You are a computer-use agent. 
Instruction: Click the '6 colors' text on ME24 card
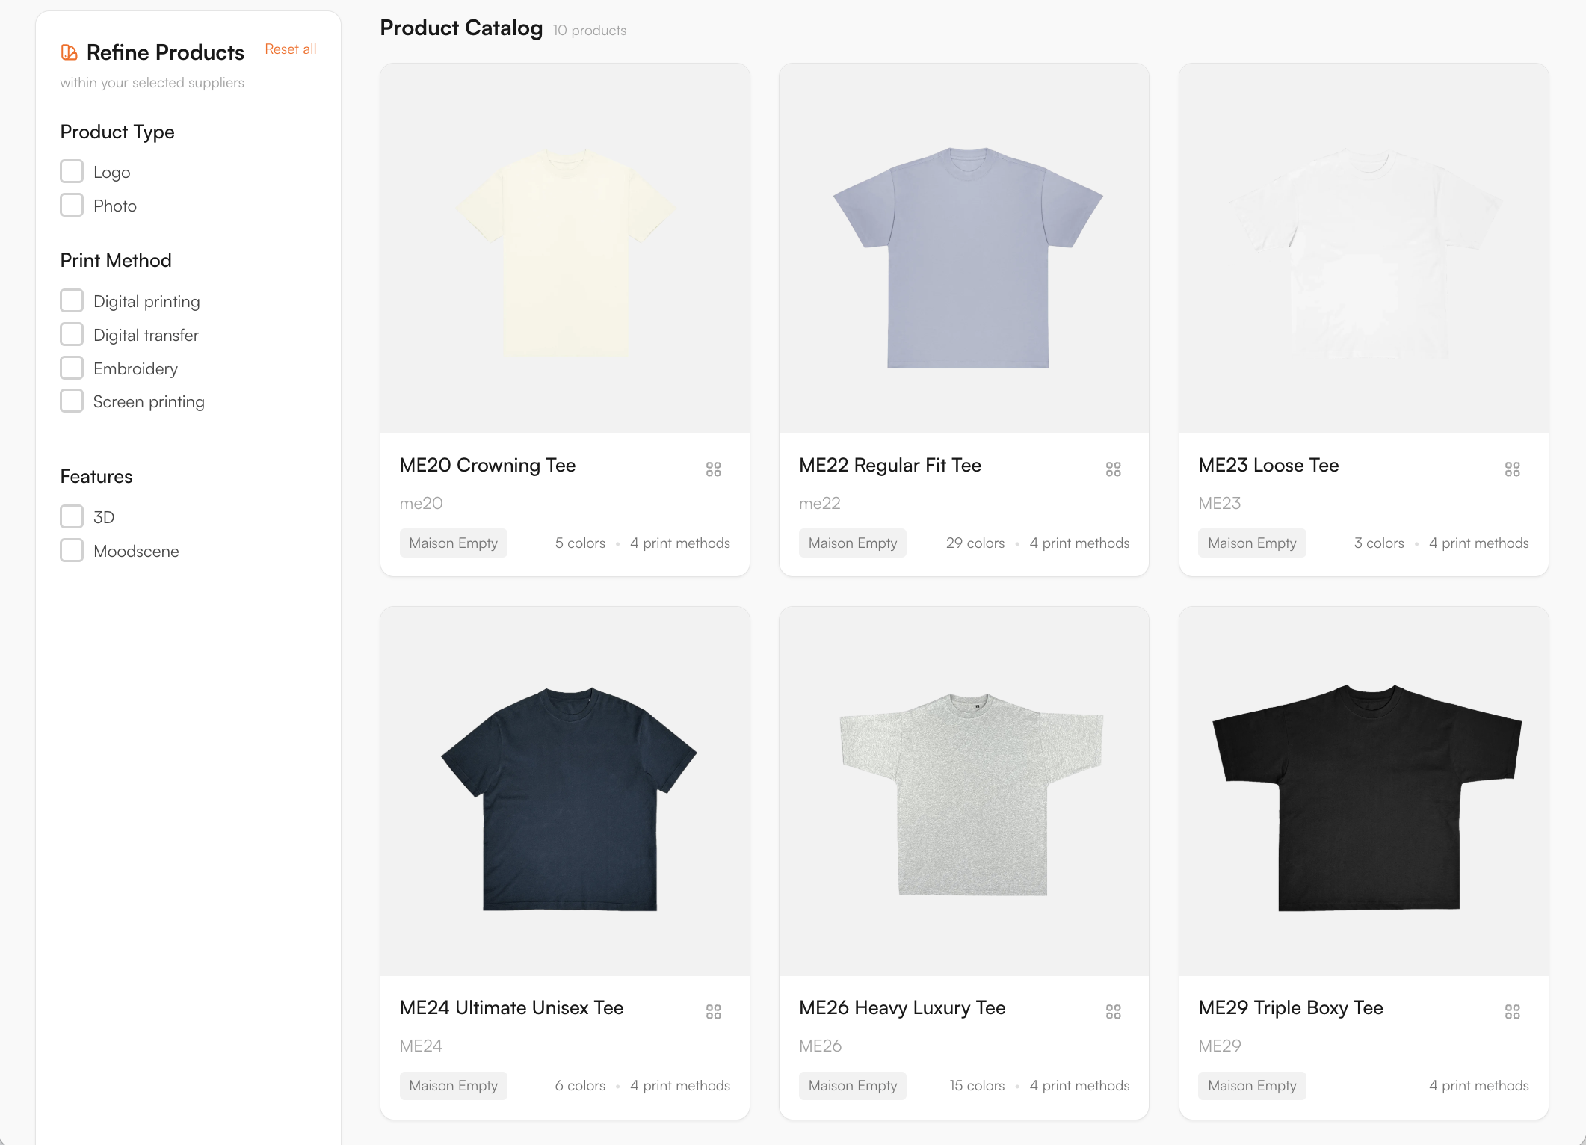(x=580, y=1086)
